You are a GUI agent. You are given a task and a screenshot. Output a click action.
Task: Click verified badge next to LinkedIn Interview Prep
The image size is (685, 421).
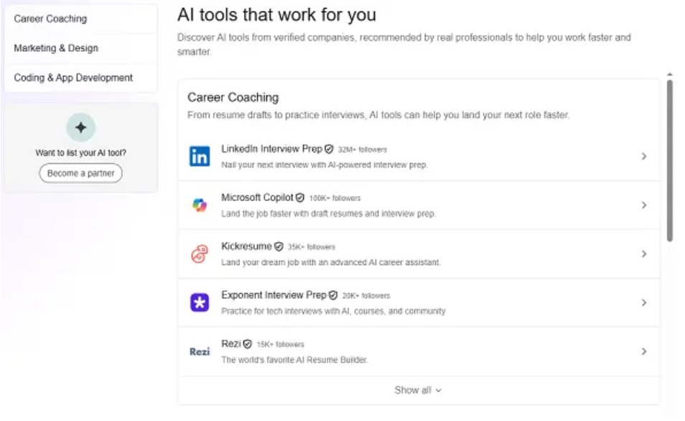[329, 149]
